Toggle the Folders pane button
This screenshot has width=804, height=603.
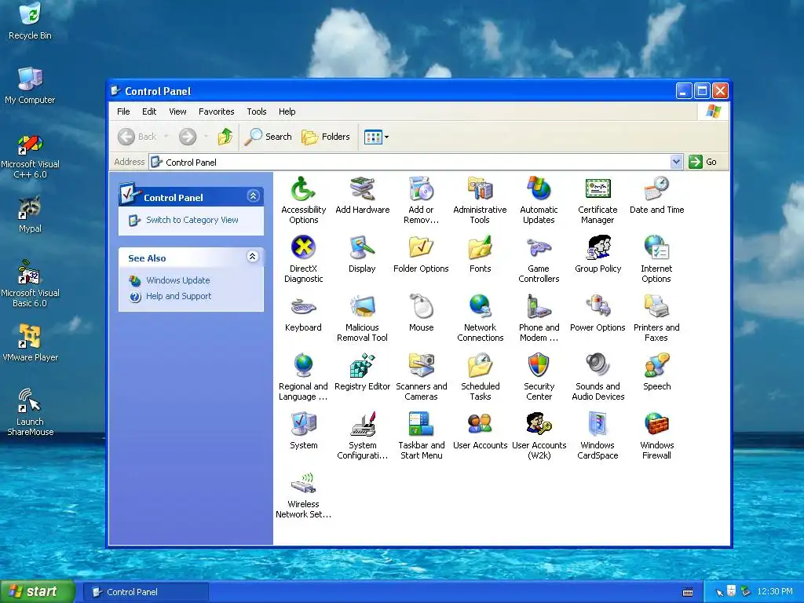click(x=326, y=137)
